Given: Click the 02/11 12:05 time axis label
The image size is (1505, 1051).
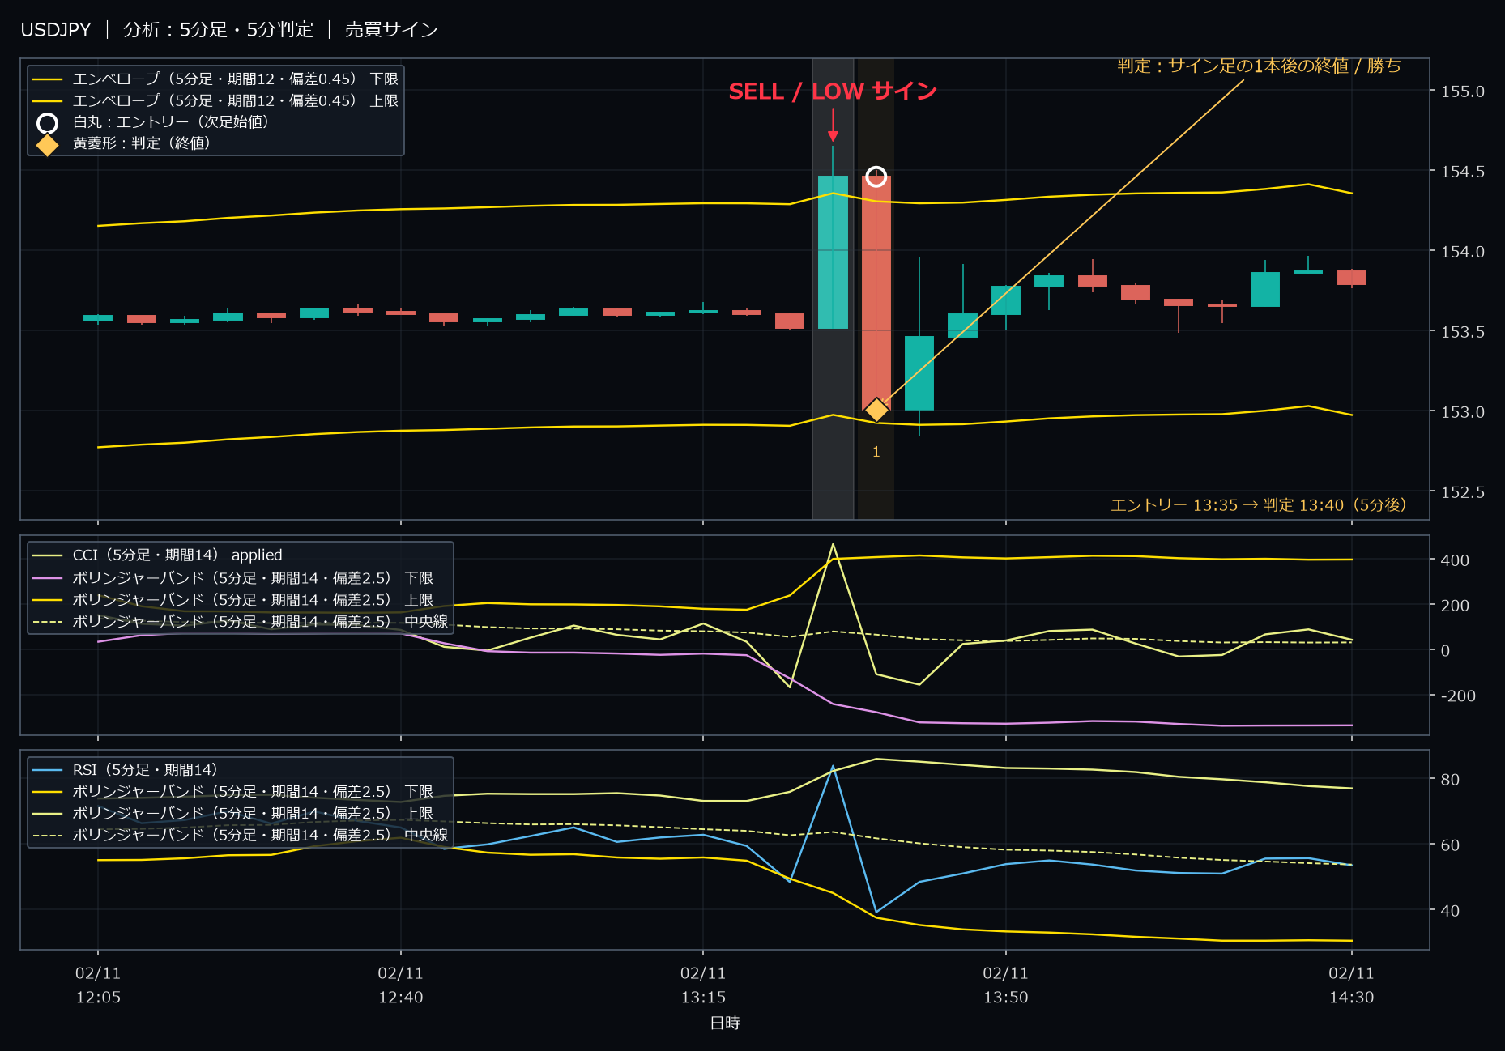Looking at the screenshot, I should (98, 985).
